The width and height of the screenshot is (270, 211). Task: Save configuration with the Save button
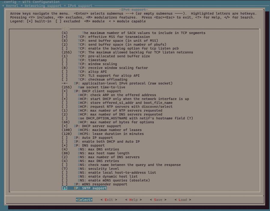pos(158,200)
